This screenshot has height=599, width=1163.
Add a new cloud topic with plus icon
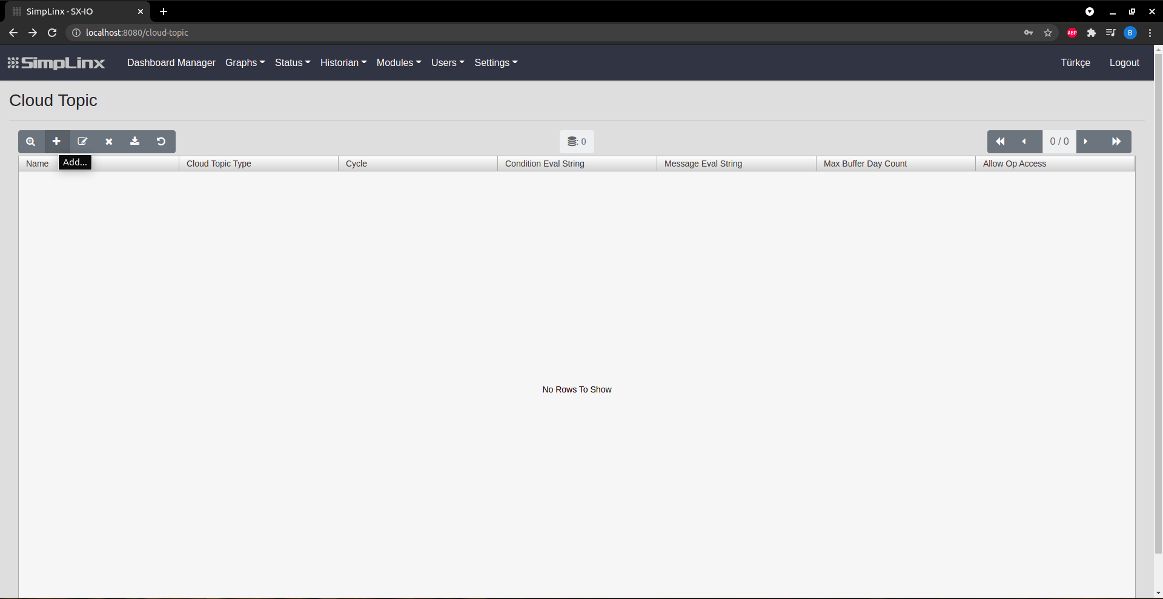pos(56,142)
